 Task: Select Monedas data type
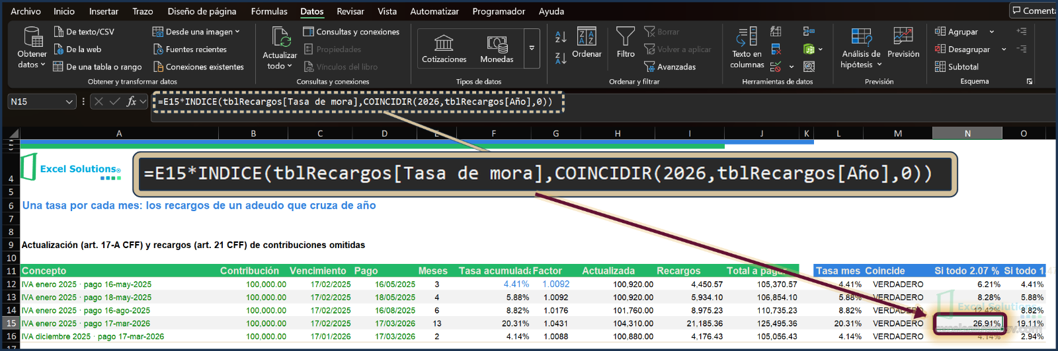497,49
